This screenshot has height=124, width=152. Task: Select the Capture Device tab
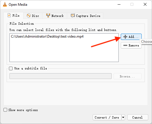pos(85,15)
